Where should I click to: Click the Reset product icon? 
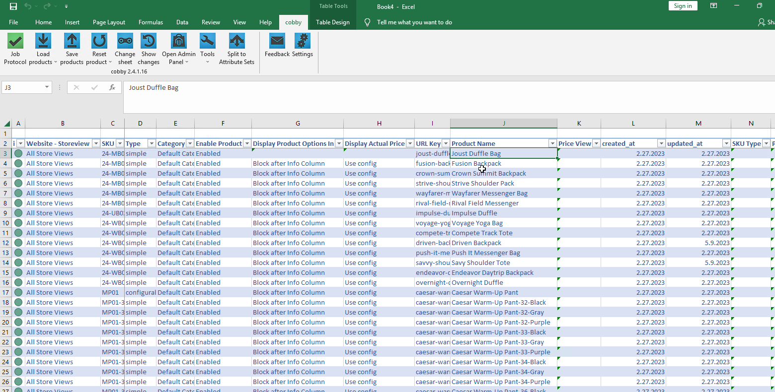(99, 41)
